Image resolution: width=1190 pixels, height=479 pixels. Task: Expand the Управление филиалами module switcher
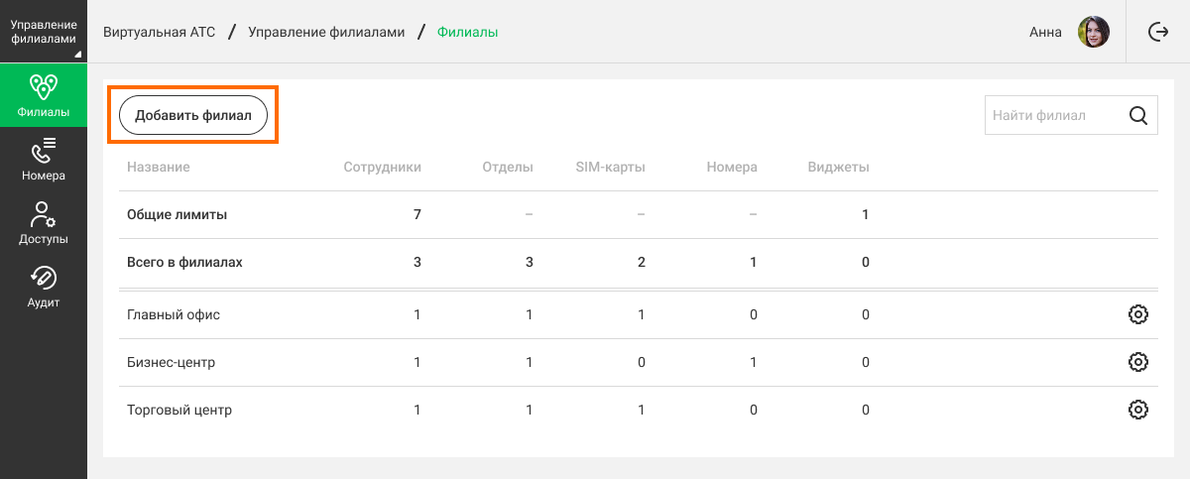pyautogui.click(x=44, y=32)
